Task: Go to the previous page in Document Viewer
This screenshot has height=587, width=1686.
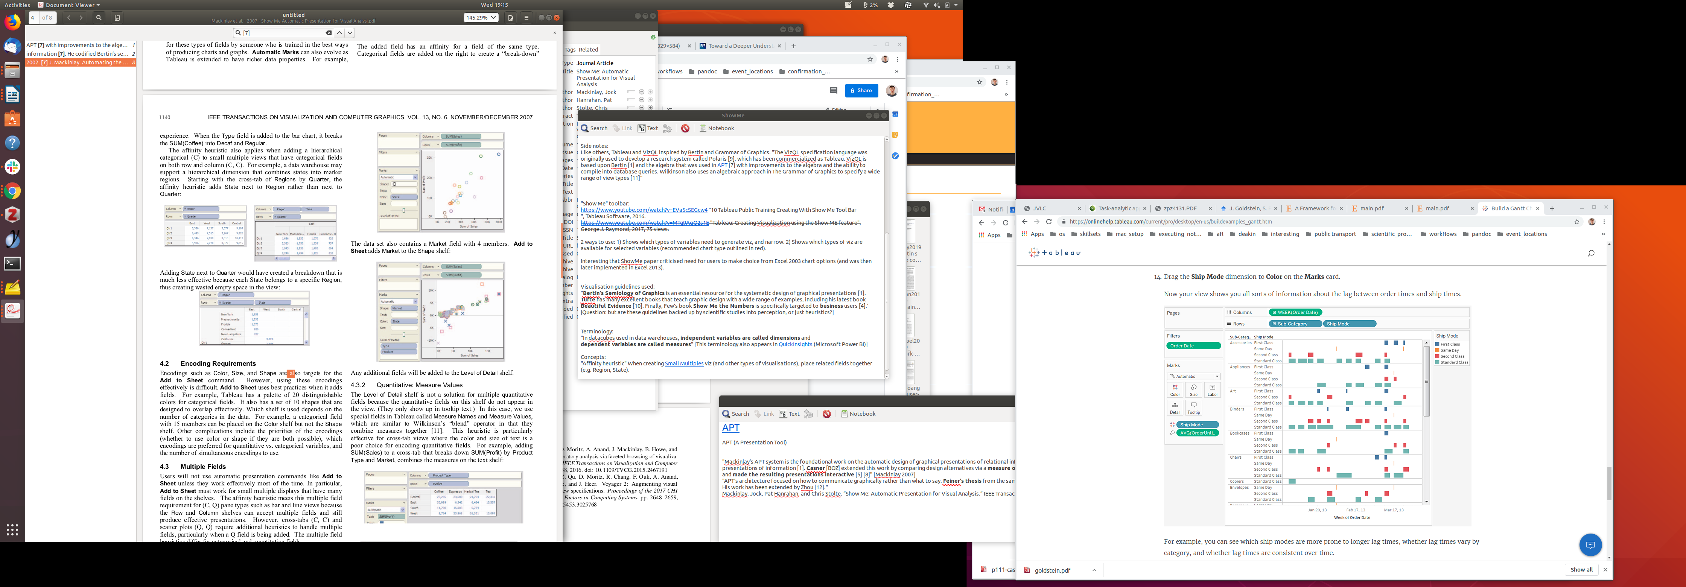Action: pos(69,18)
